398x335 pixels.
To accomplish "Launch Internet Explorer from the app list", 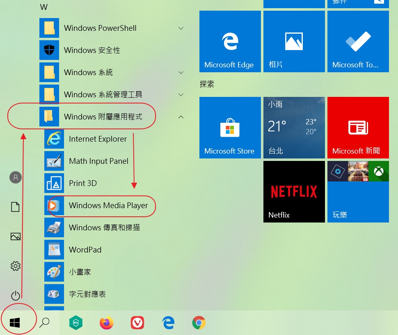I will [98, 139].
